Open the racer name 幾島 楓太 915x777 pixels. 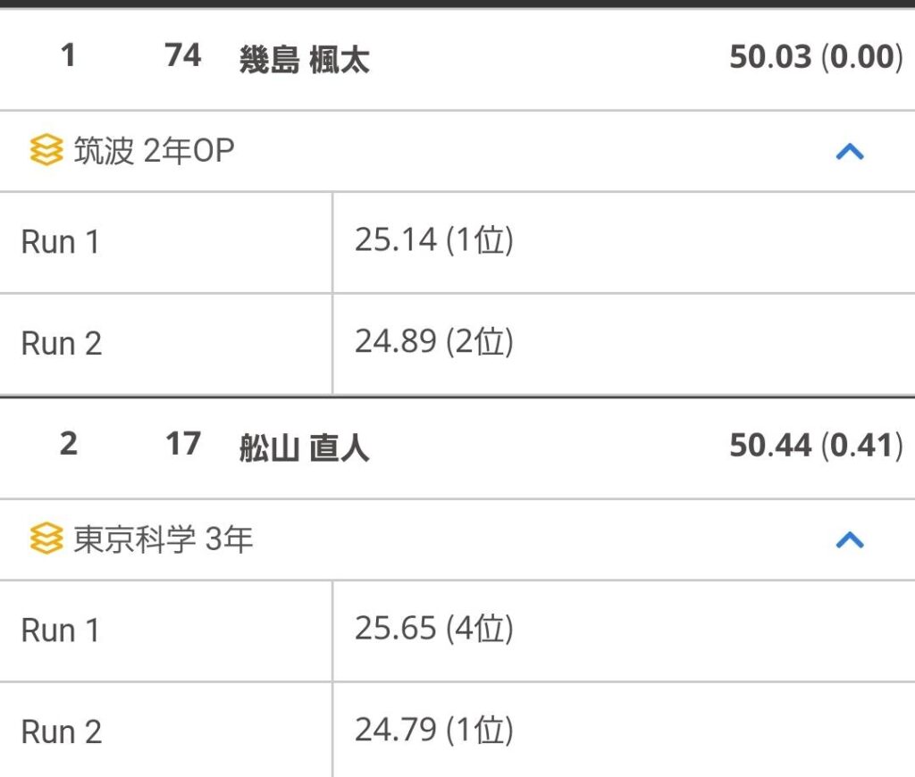click(304, 60)
